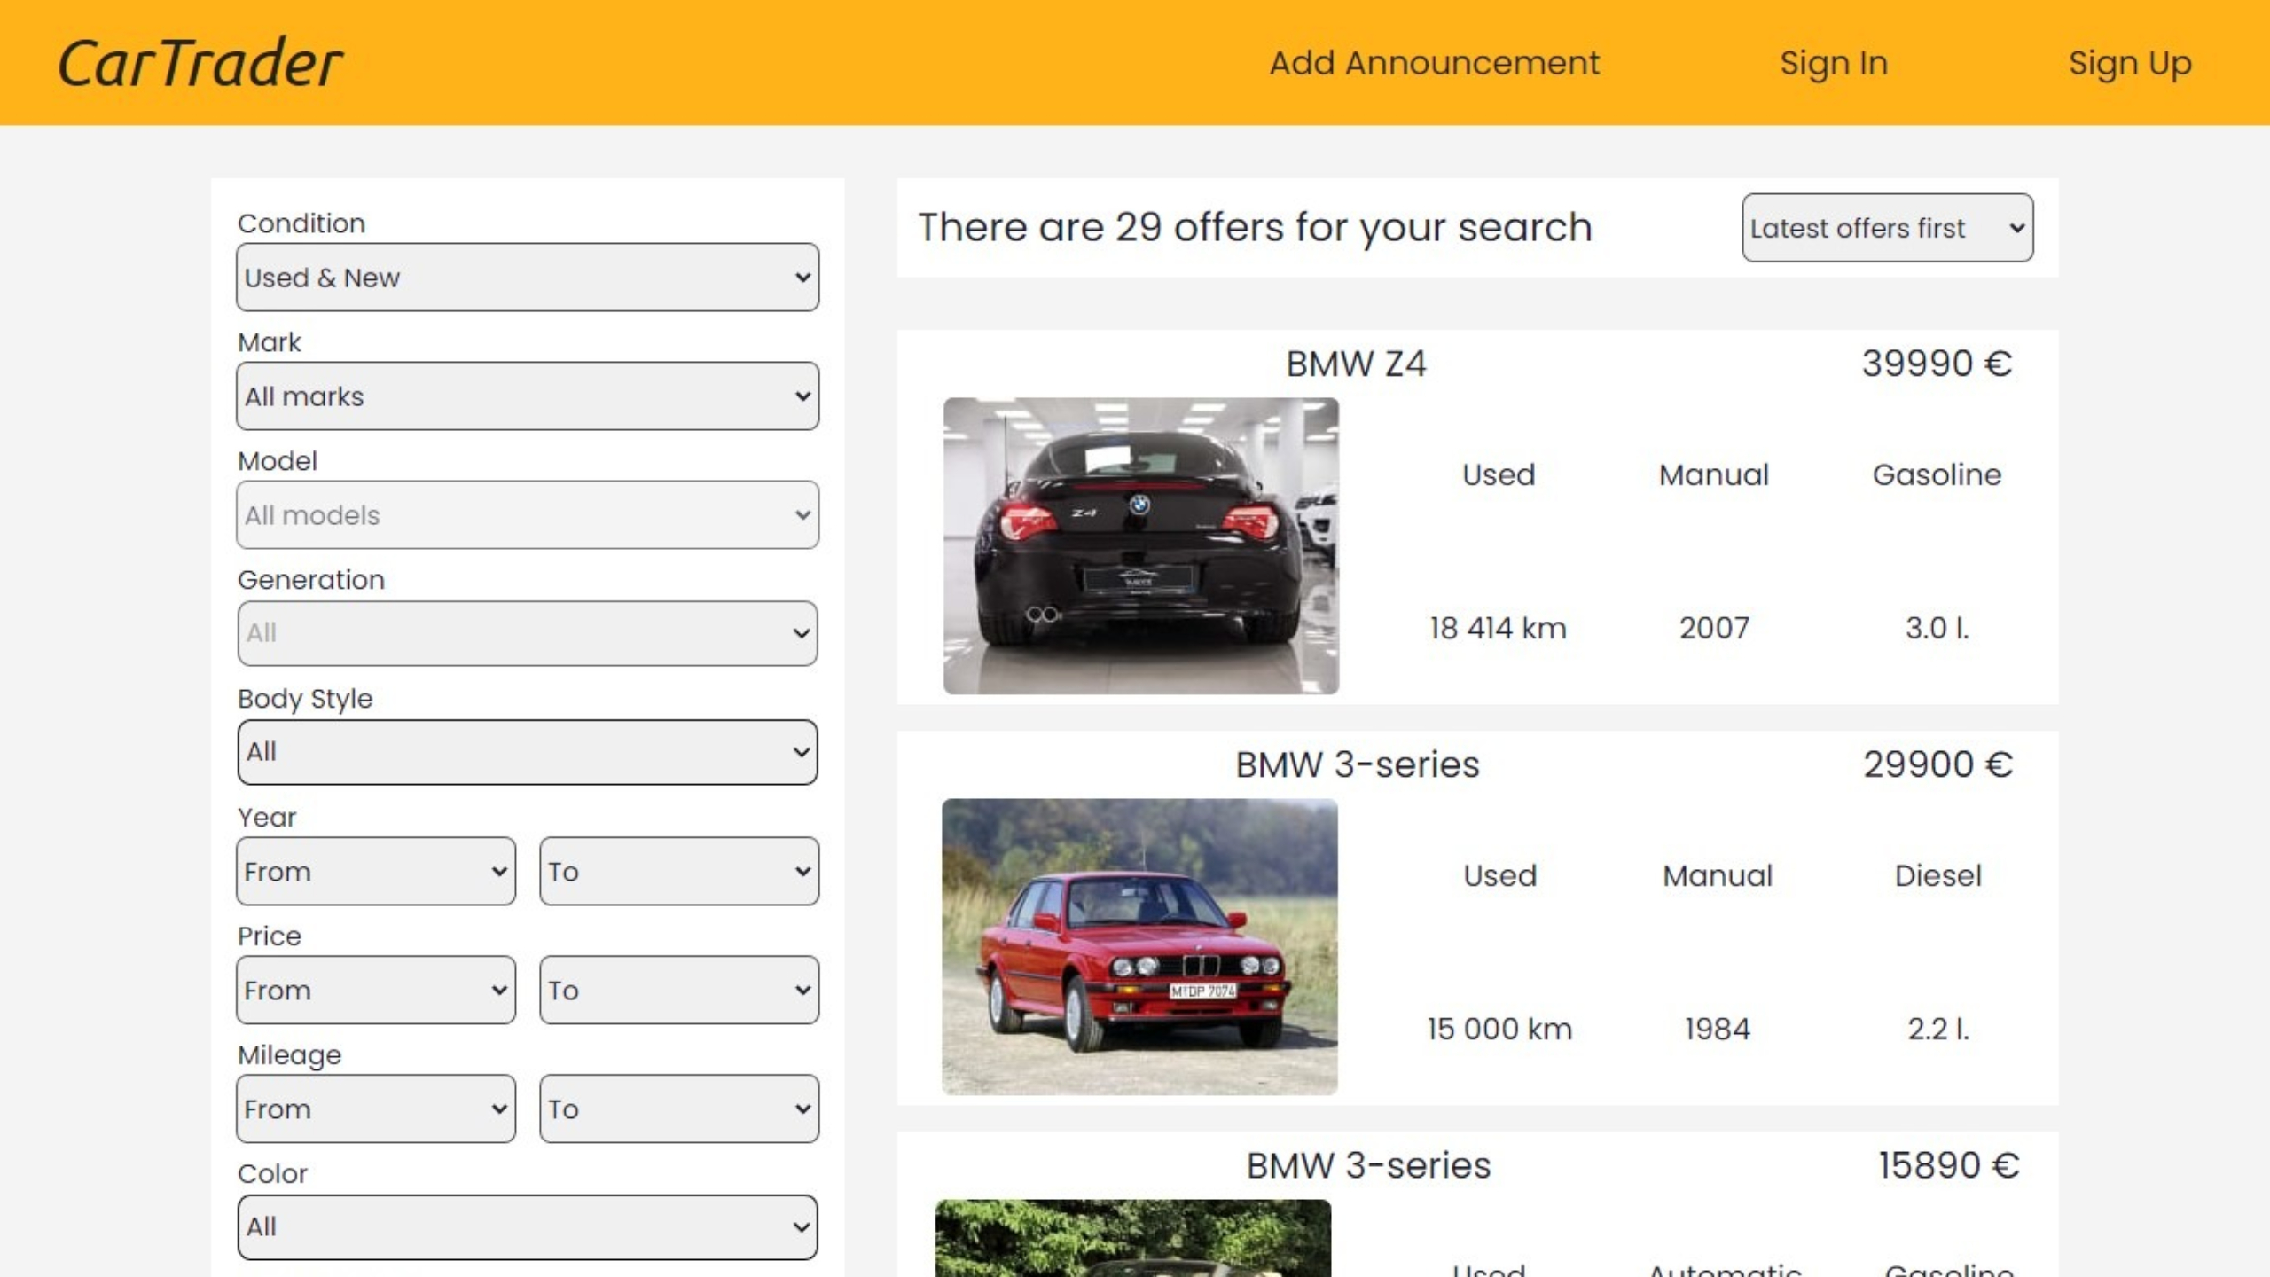Open the Condition dropdown showing Used & New
The width and height of the screenshot is (2270, 1277).
527,277
